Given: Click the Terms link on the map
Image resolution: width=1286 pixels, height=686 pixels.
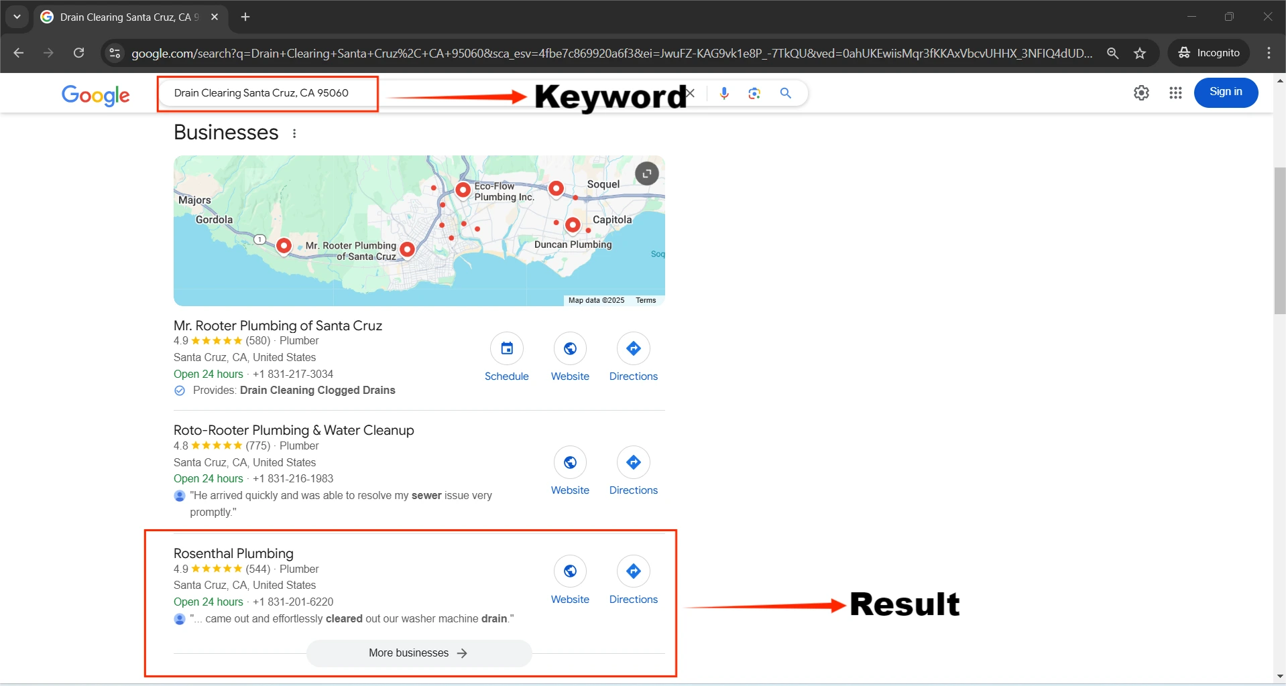Looking at the screenshot, I should [646, 300].
